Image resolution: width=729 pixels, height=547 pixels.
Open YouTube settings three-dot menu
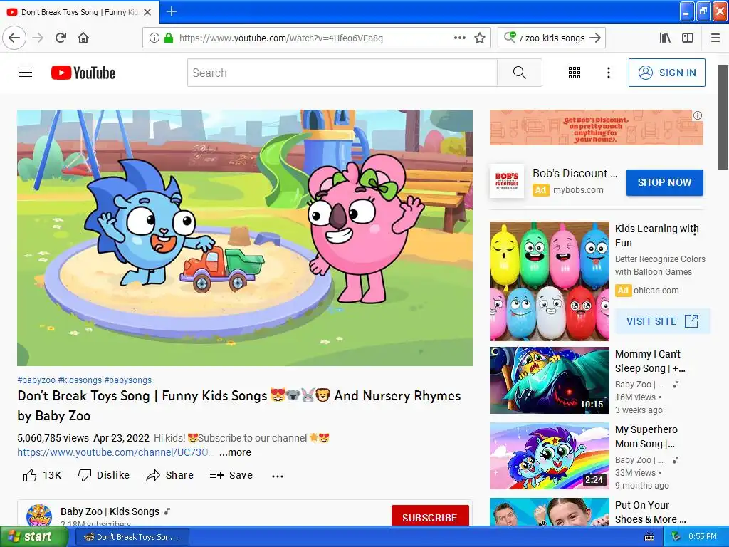pos(608,73)
